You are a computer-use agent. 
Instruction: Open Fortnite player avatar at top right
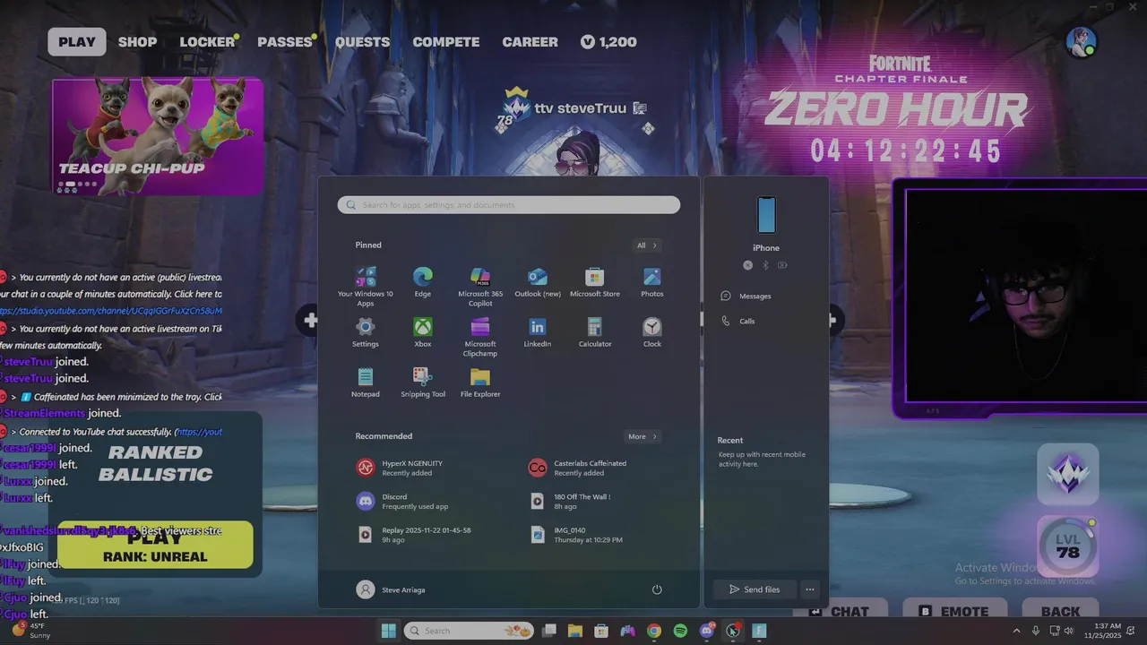pos(1081,42)
